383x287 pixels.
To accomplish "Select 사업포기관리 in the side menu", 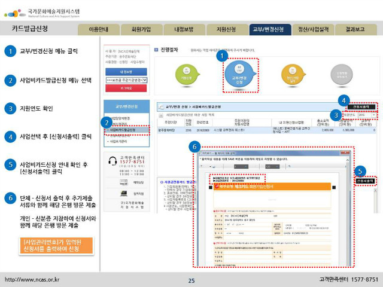I will pos(118,141).
